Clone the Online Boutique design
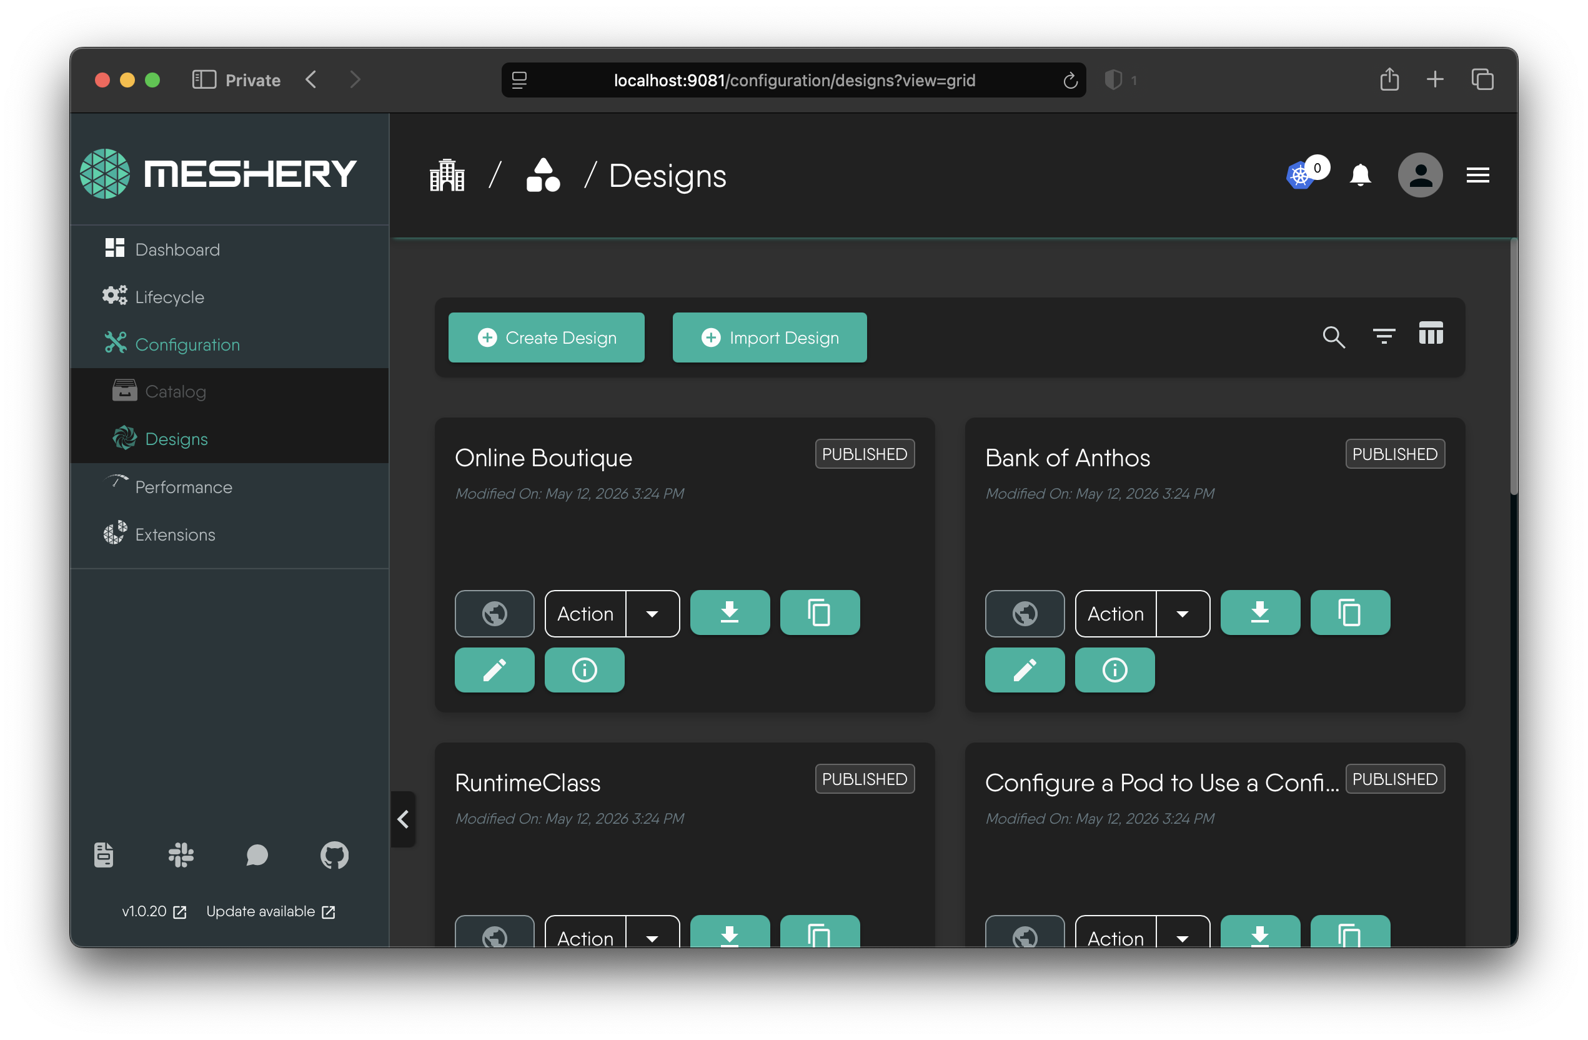1588x1040 pixels. 820,612
